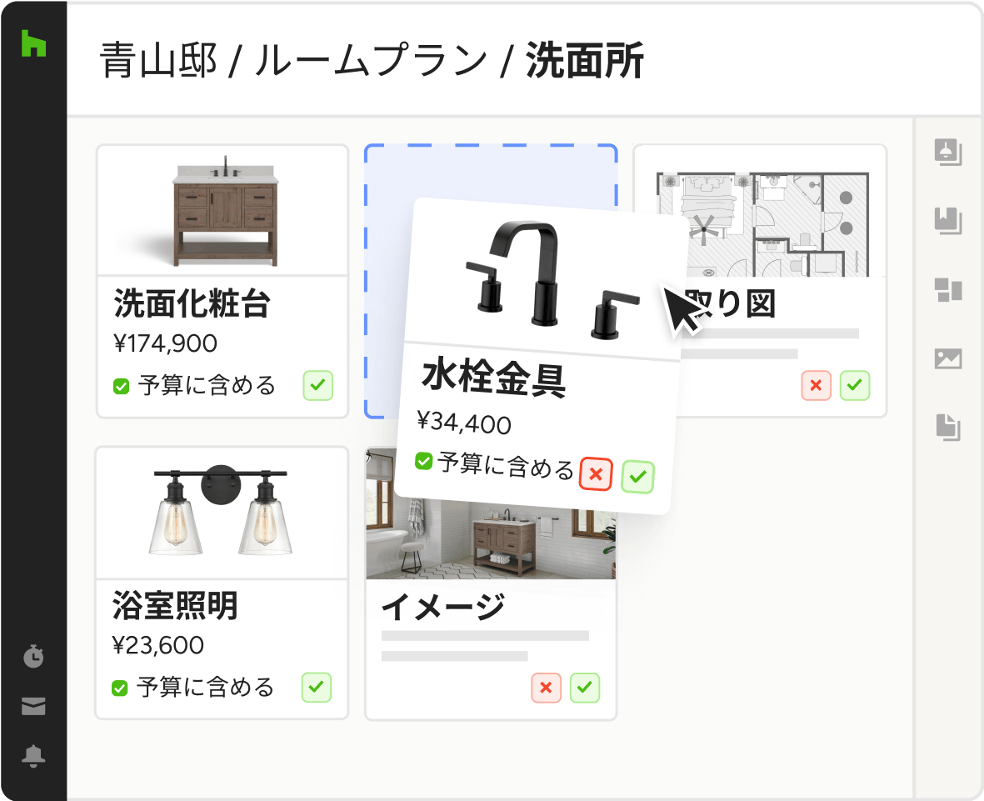Go to 青山邸 in the breadcrumb

(158, 61)
